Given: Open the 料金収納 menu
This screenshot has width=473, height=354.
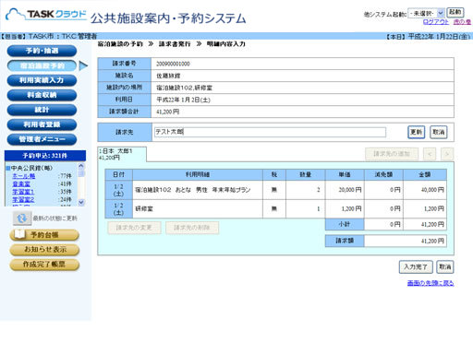Looking at the screenshot, I should tap(42, 95).
